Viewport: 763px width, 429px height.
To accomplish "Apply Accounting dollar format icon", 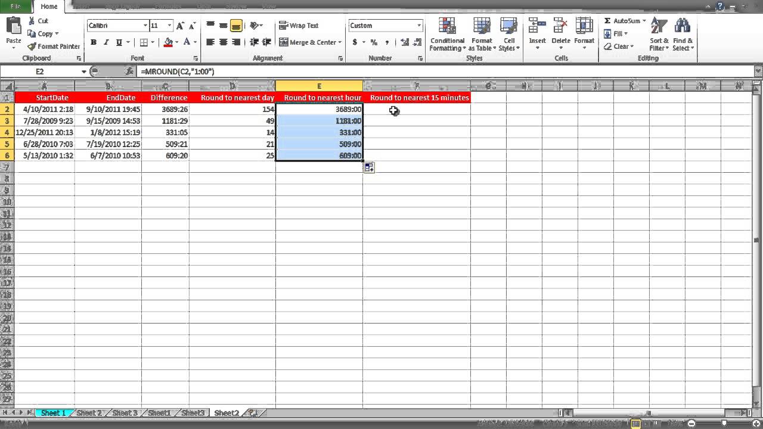I will pyautogui.click(x=355, y=42).
